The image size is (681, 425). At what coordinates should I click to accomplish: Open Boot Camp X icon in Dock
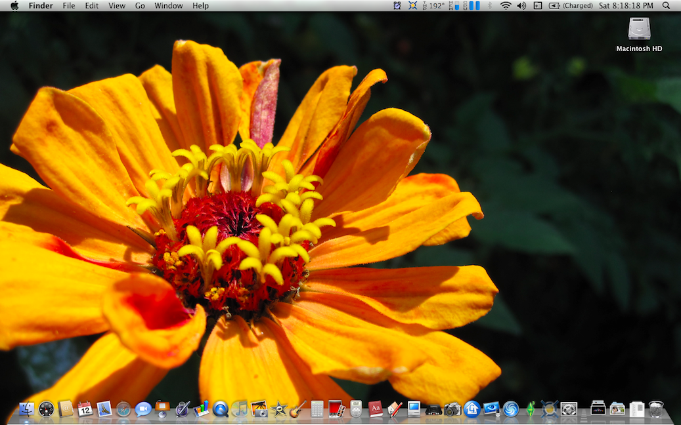(x=550, y=409)
